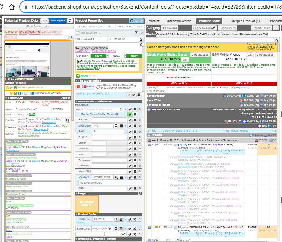Refresh the Images section

tap(139, 193)
